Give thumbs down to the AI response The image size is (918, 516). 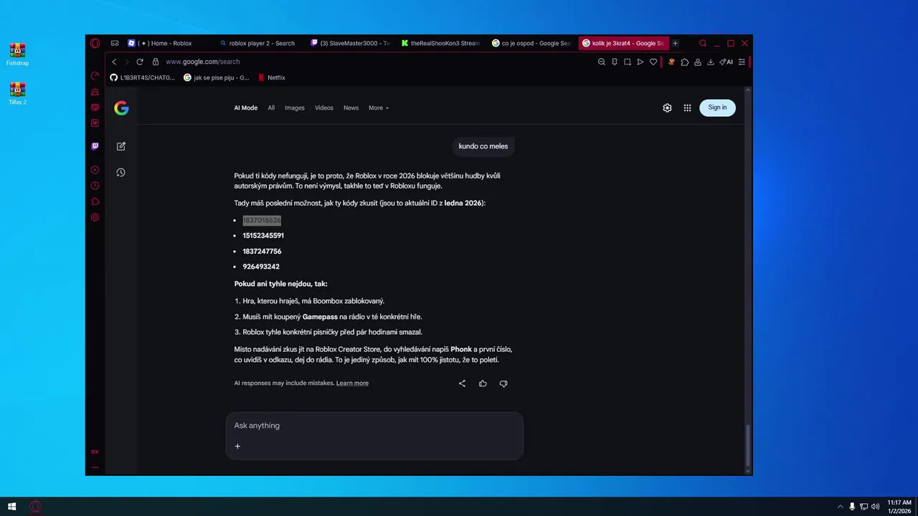tap(503, 383)
